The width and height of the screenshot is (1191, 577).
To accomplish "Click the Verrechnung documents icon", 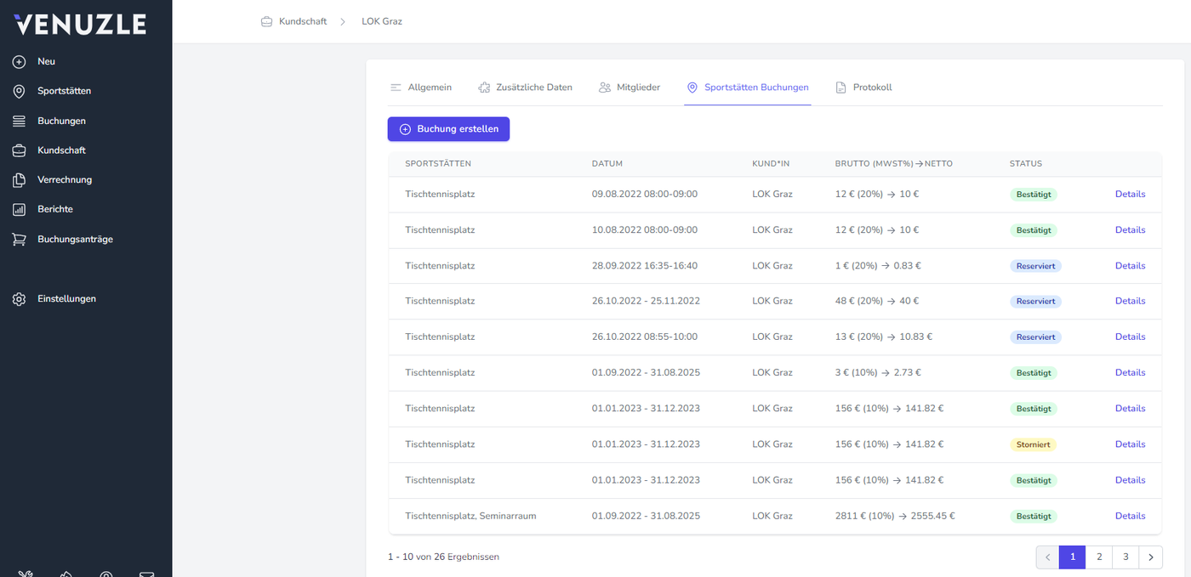I will 19,180.
